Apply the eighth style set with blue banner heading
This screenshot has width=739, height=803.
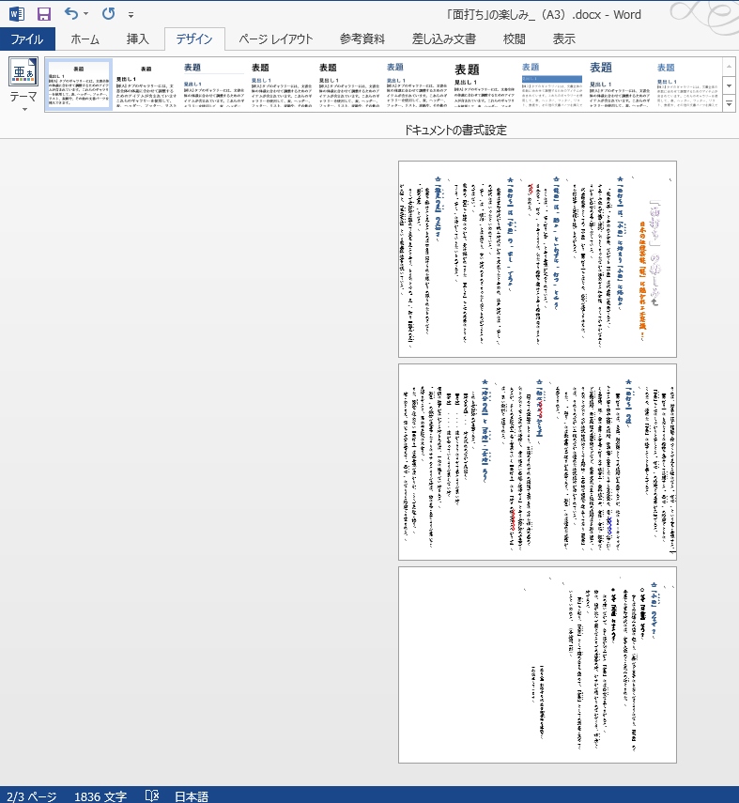tap(551, 85)
